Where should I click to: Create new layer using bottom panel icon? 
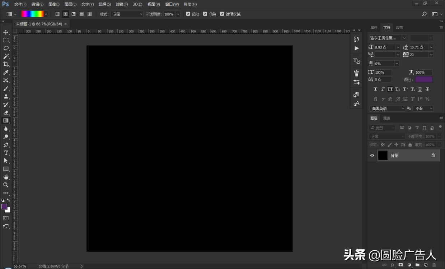426,265
